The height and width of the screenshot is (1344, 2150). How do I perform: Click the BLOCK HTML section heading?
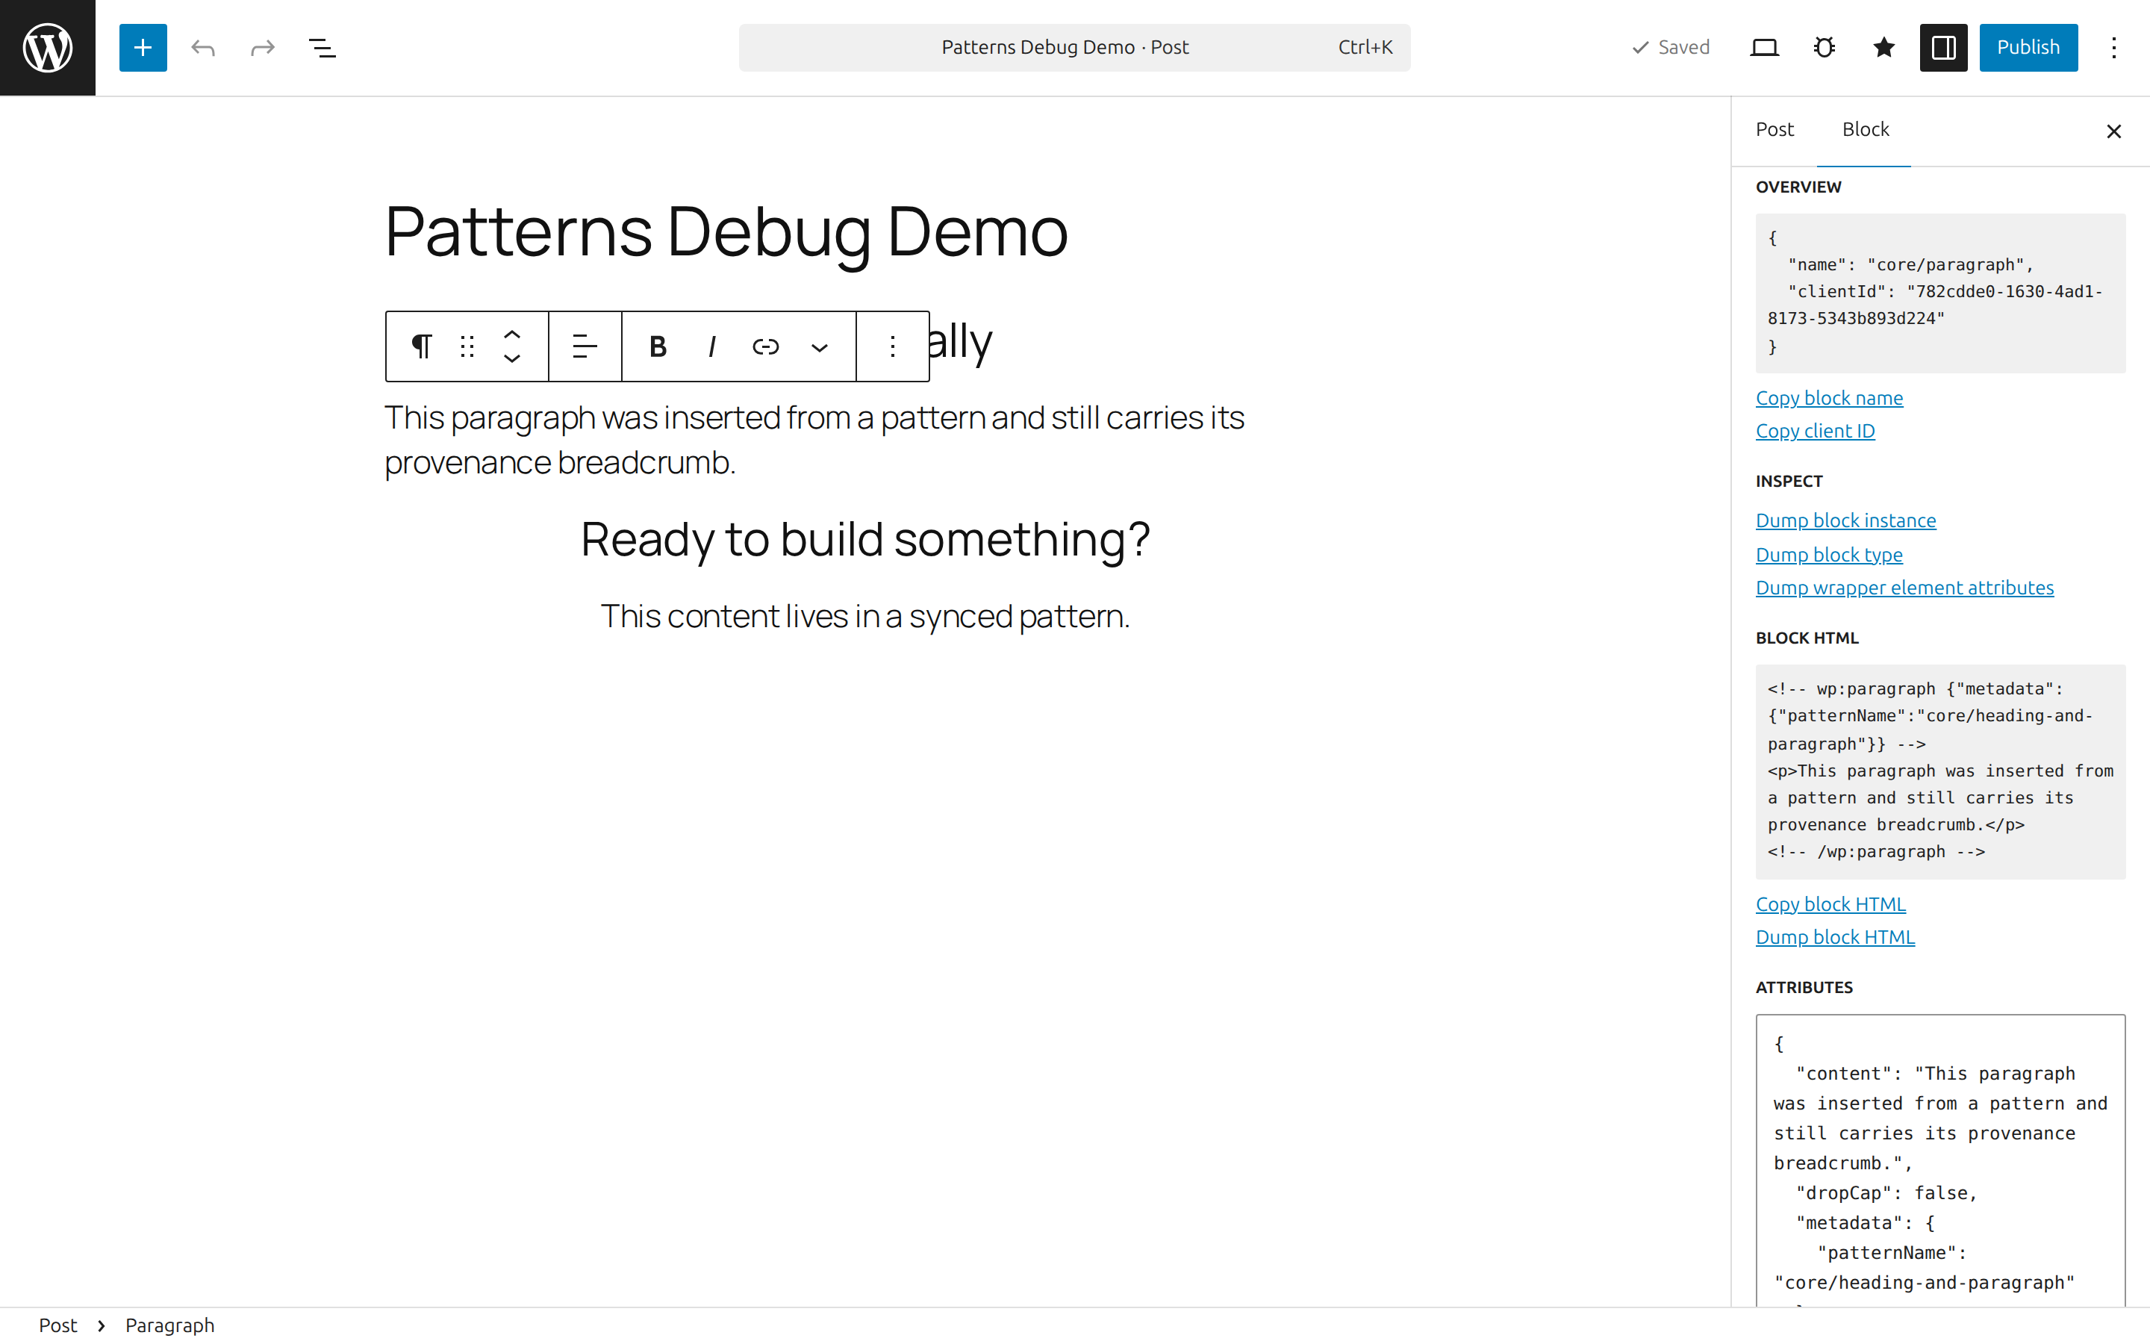click(x=1807, y=638)
